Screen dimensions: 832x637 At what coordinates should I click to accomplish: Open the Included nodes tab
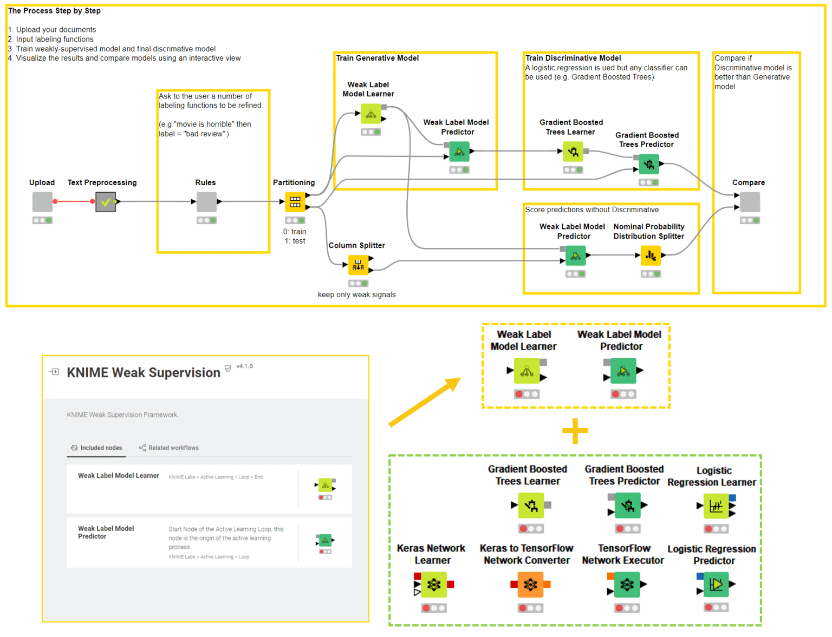coord(96,448)
